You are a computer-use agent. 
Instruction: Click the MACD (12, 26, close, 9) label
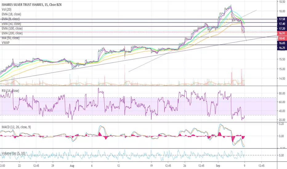16,127
